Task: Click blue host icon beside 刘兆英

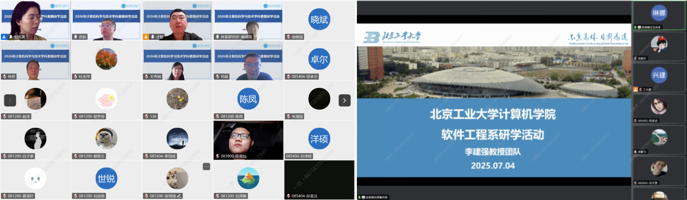Action: point(4,37)
